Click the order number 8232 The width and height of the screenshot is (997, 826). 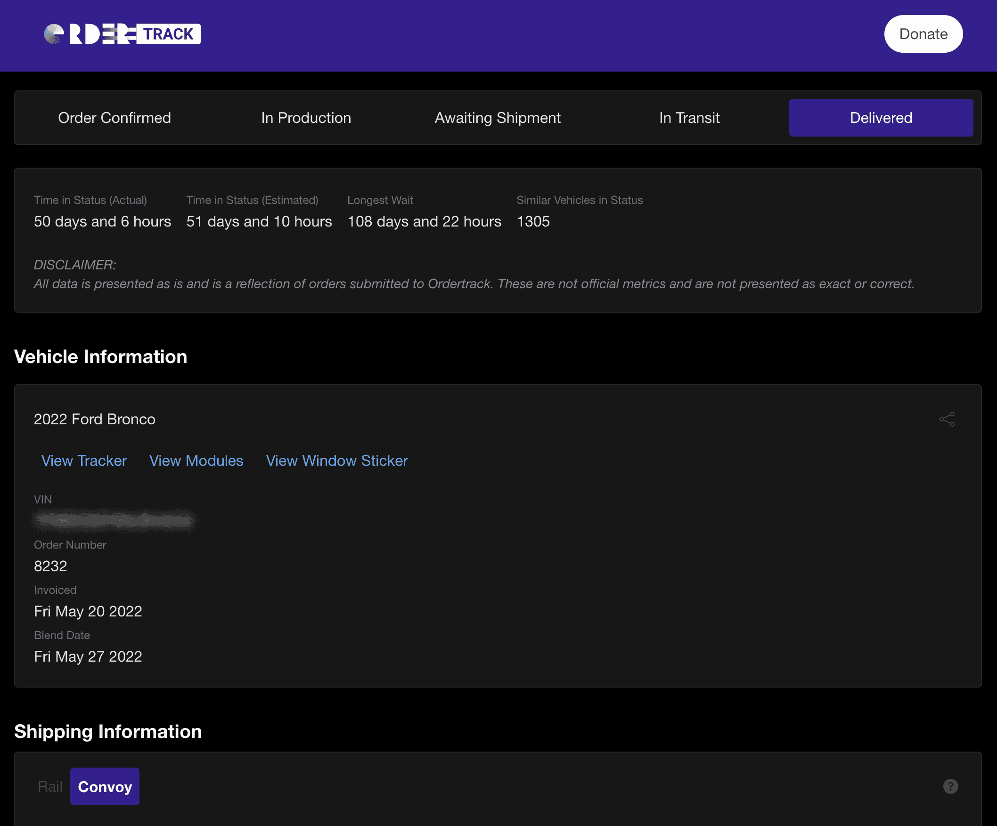[50, 566]
